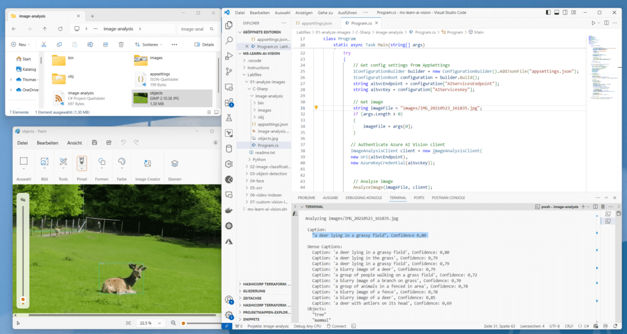The height and width of the screenshot is (334, 627).
Task: Click Connect in the VS Code status bar
Action: pyautogui.click(x=336, y=326)
